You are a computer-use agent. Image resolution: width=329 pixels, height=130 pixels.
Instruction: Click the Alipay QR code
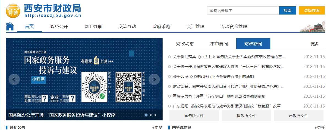point(128,87)
